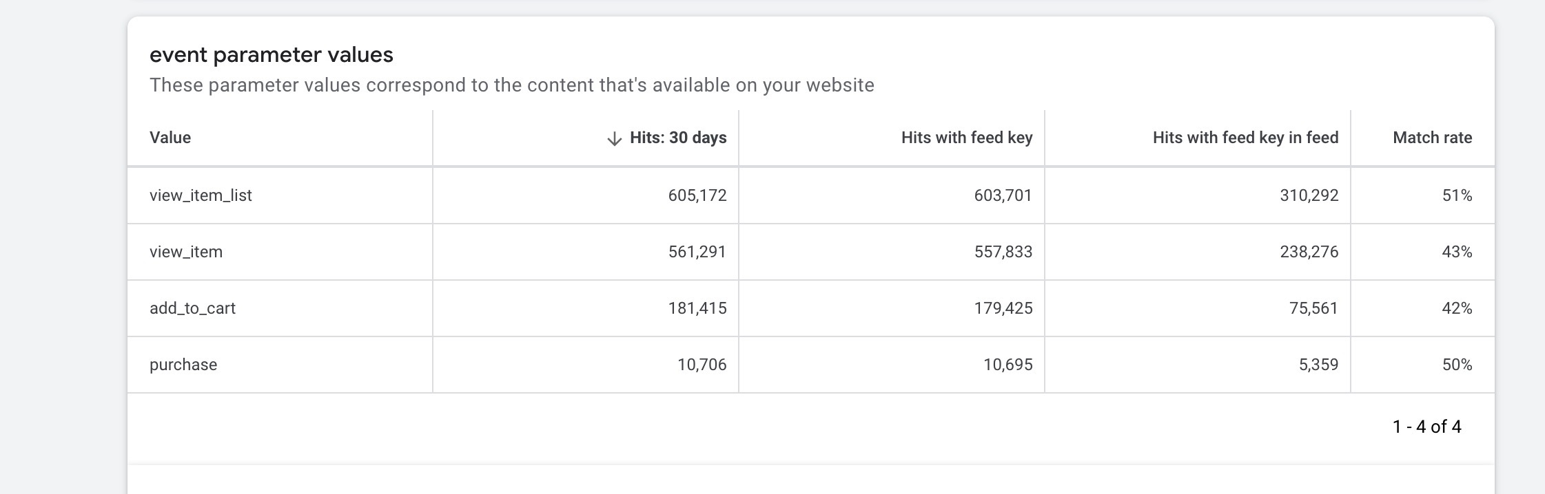Click the event parameter values card title

click(272, 55)
